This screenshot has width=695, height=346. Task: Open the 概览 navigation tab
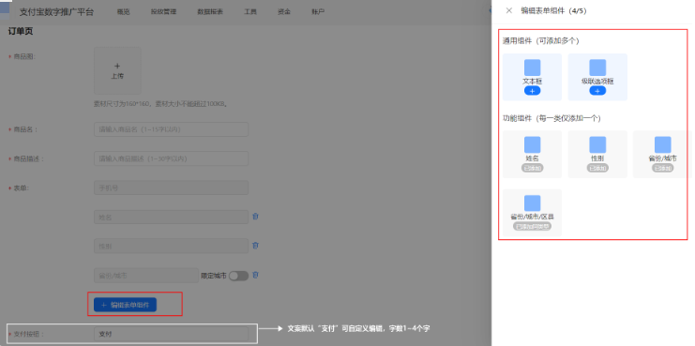[x=123, y=12]
